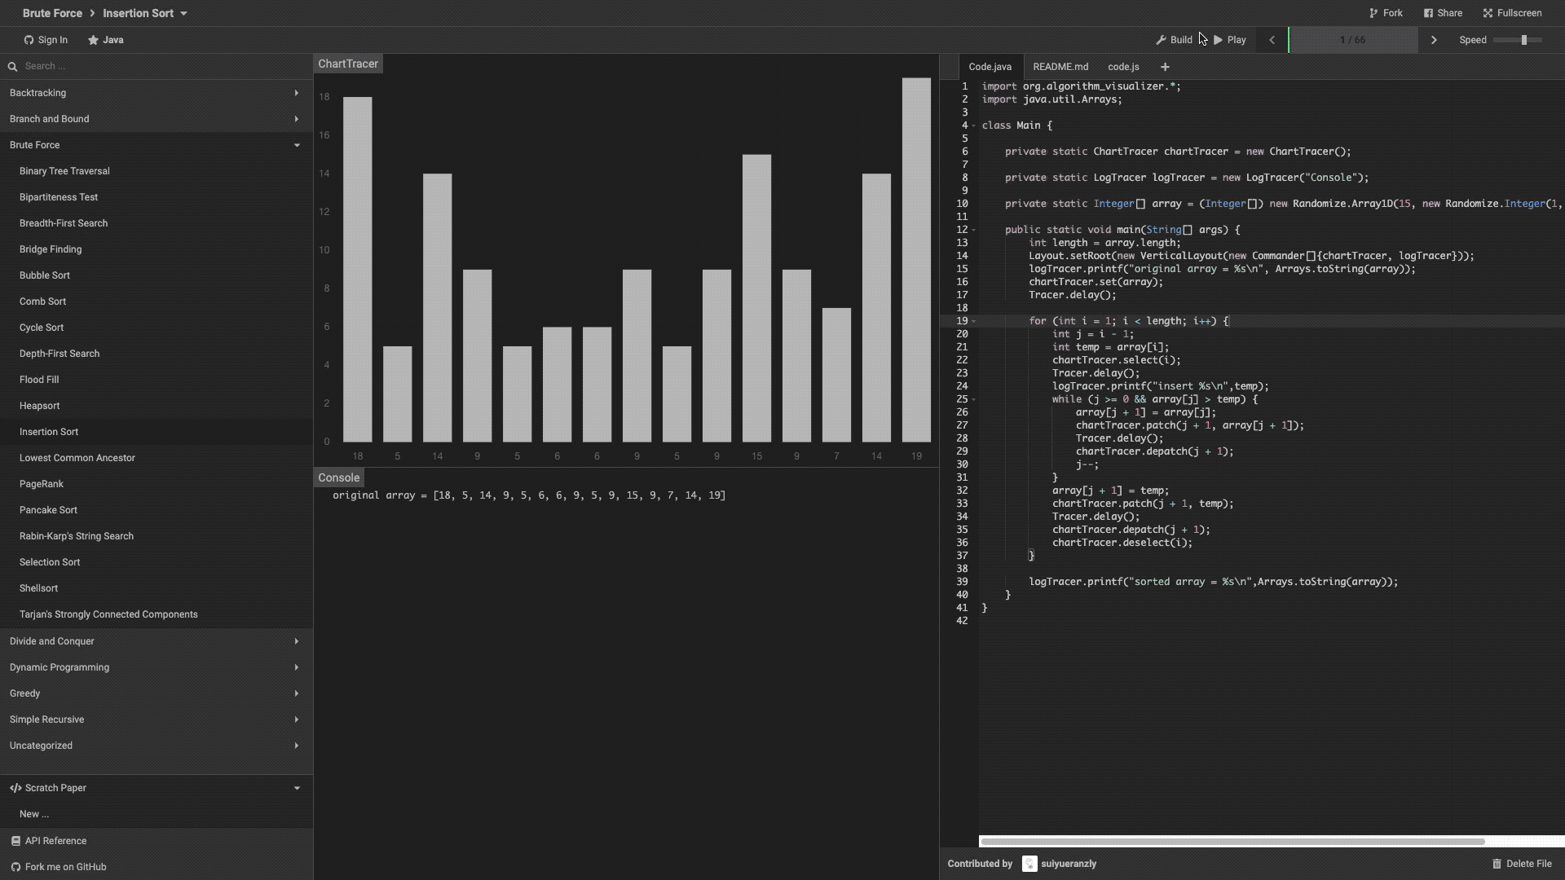The width and height of the screenshot is (1565, 880).
Task: Click the Share button
Action: [x=1443, y=13]
